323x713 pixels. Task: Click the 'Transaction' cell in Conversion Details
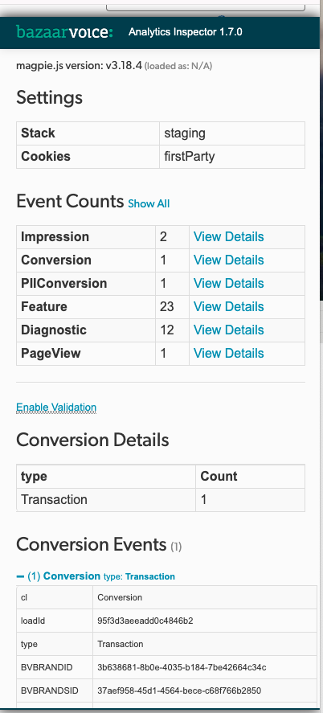(x=106, y=500)
